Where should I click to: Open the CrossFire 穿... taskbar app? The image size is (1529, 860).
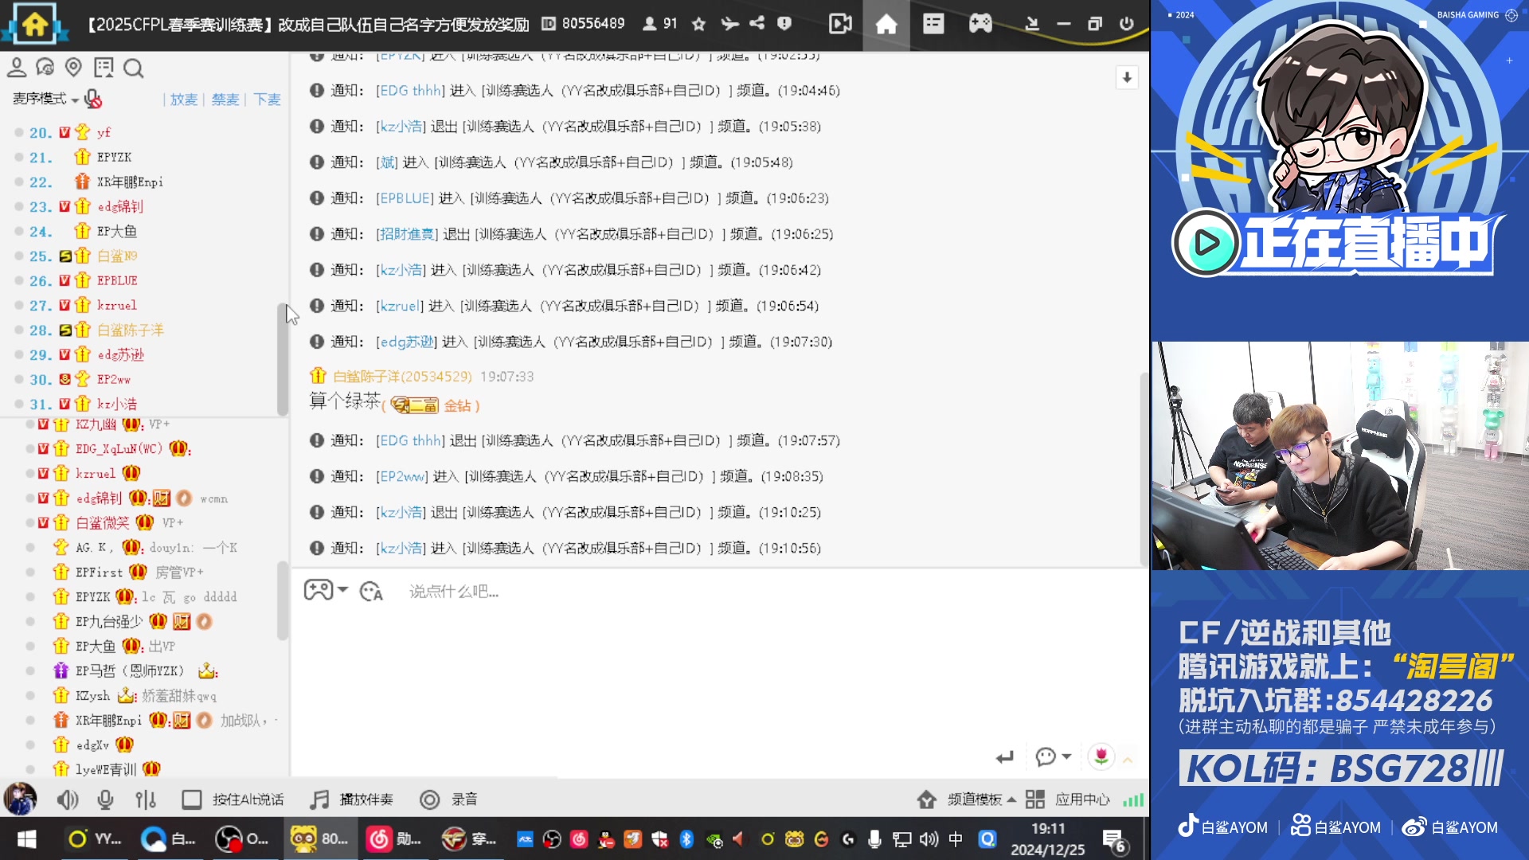[x=470, y=838]
